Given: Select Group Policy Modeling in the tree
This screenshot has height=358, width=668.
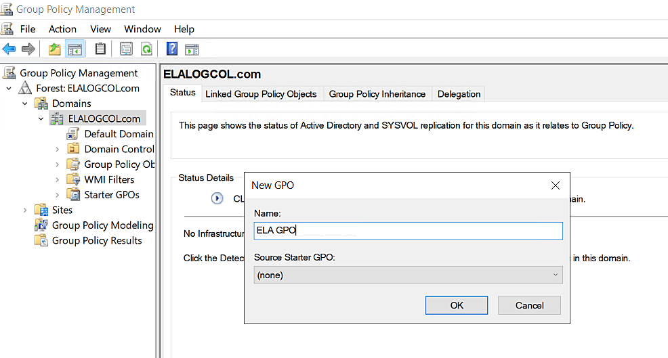Looking at the screenshot, I should tap(102, 225).
